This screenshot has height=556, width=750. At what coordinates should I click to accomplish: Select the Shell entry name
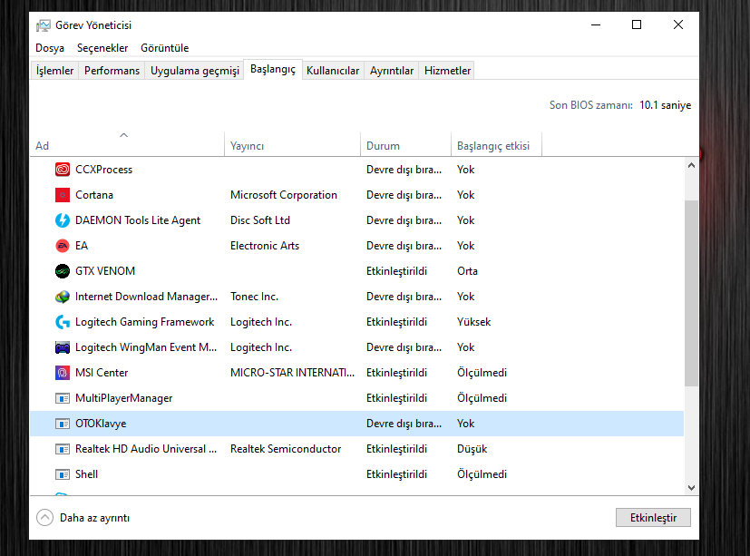(x=86, y=474)
